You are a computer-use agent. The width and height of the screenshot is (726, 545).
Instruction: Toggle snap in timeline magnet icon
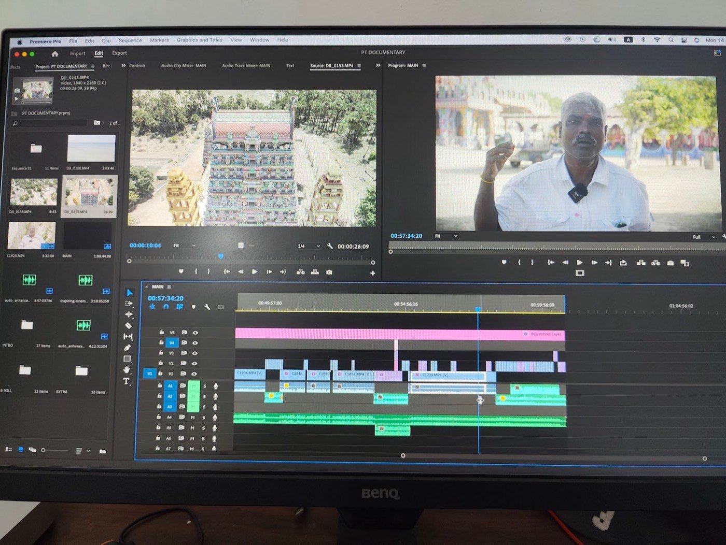tap(166, 307)
